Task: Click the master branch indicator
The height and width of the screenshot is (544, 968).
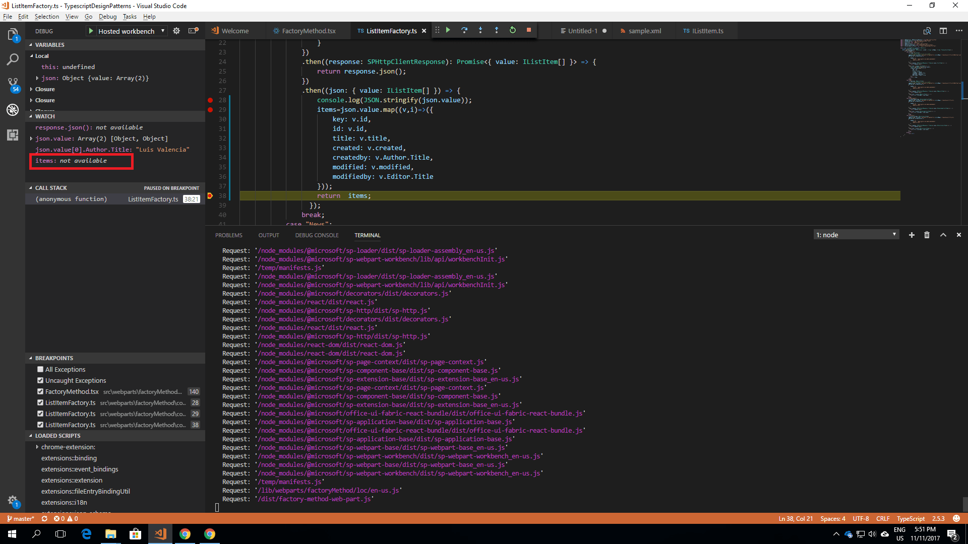Action: click(20, 518)
